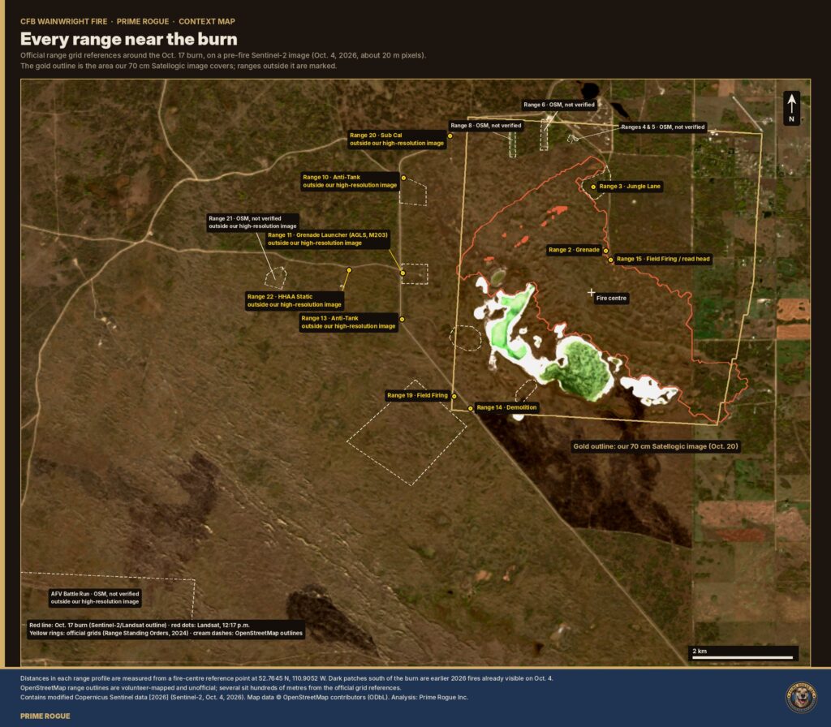Select the Range 6 · OSM, not verified label
The height and width of the screenshot is (727, 831).
click(x=559, y=105)
